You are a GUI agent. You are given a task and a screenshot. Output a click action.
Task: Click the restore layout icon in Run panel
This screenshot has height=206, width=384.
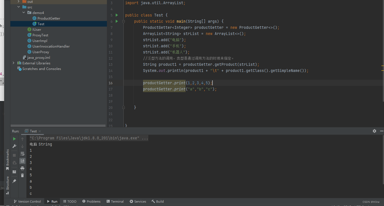14,172
